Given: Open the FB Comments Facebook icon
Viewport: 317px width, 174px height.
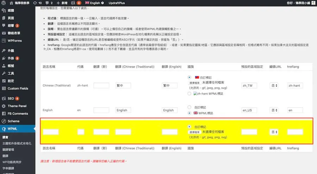Looking at the screenshot, I should [4, 114].
